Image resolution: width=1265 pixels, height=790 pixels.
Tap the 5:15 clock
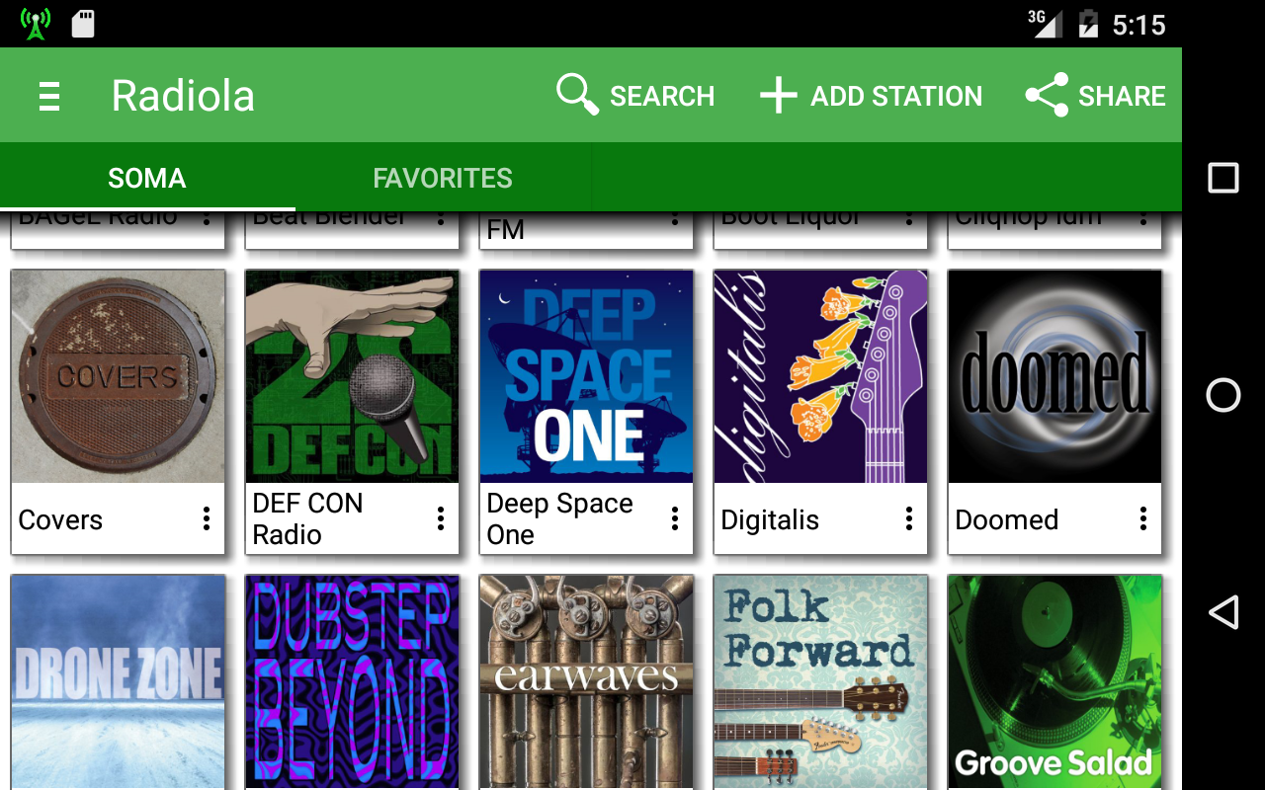coord(1138,25)
